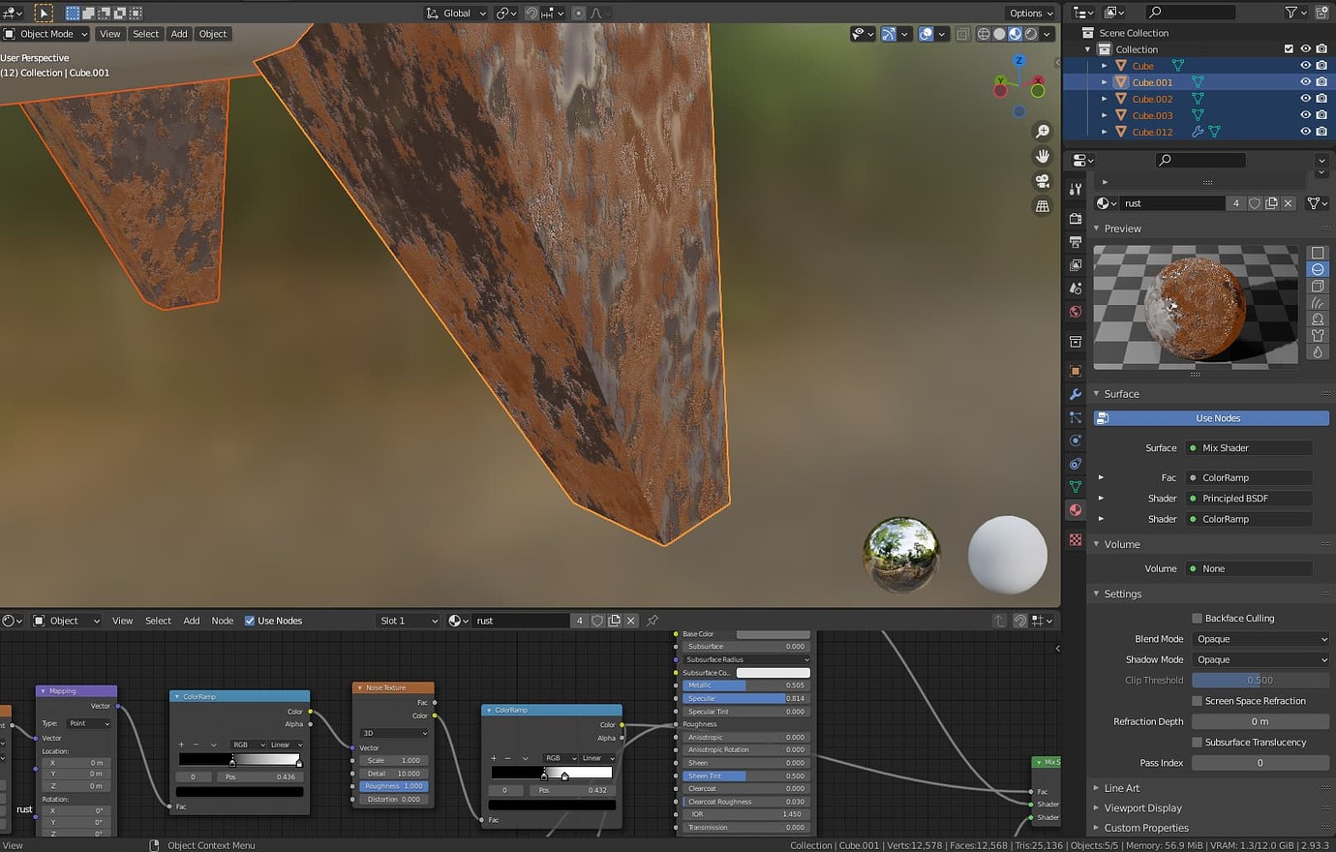Open the viewport View menu
The height and width of the screenshot is (852, 1336).
(x=110, y=34)
